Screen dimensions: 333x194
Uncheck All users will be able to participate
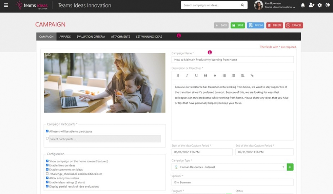coord(47,131)
